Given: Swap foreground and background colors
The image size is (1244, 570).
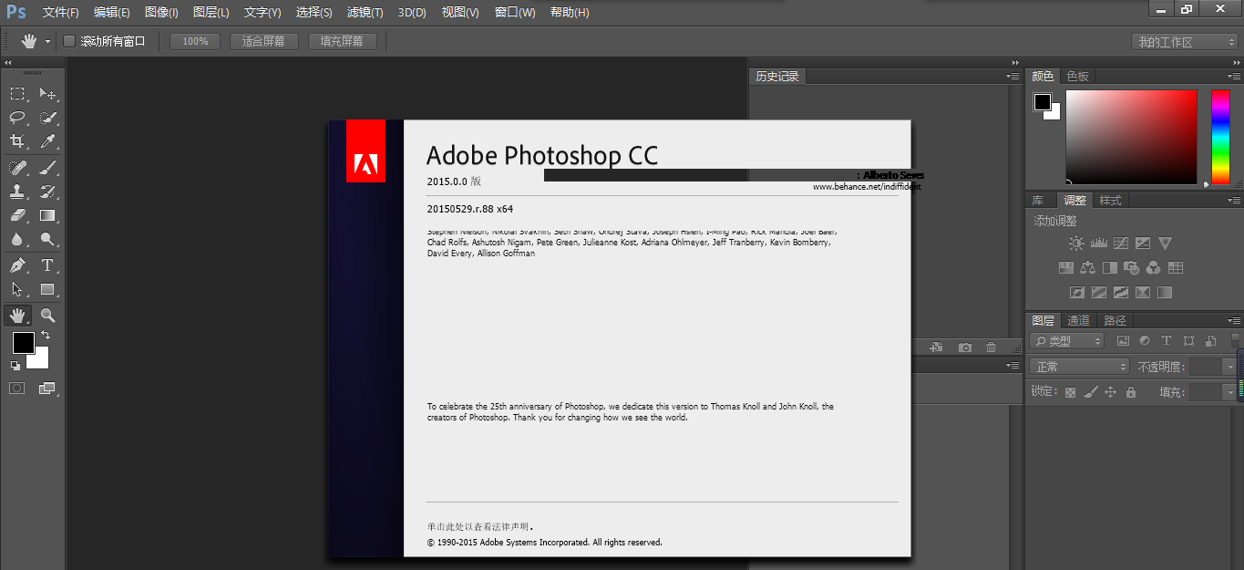Looking at the screenshot, I should tap(46, 336).
